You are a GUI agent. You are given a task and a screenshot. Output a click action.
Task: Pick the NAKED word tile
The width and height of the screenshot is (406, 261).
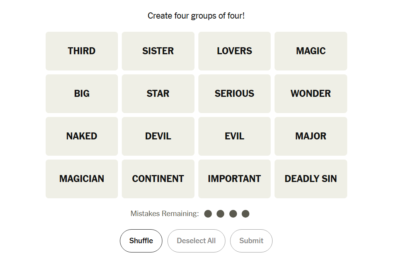click(x=82, y=136)
